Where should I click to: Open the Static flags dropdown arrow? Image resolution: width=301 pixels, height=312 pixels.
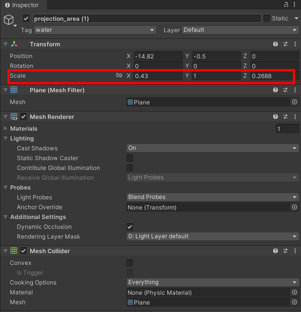(x=296, y=18)
